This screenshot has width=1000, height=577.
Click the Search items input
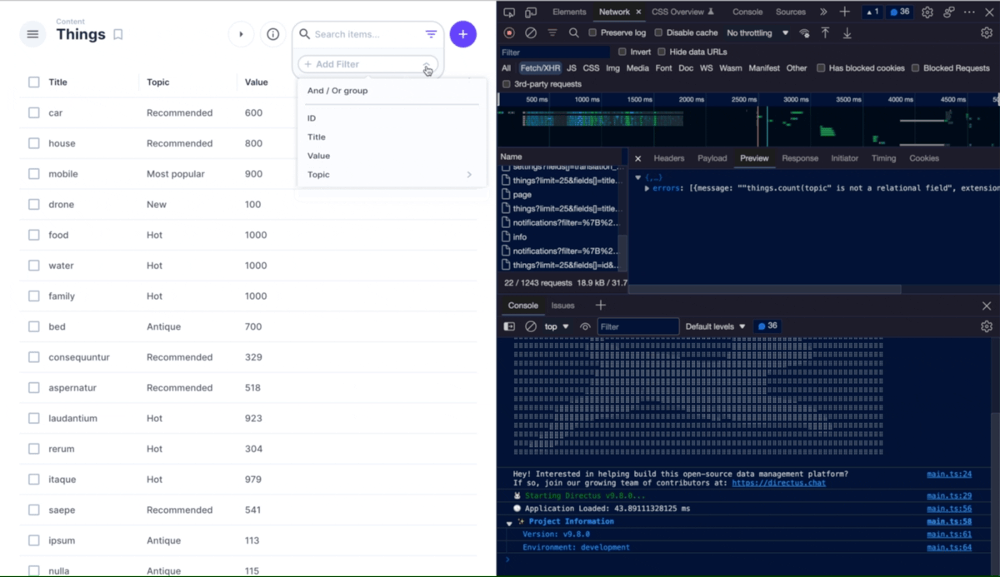365,34
